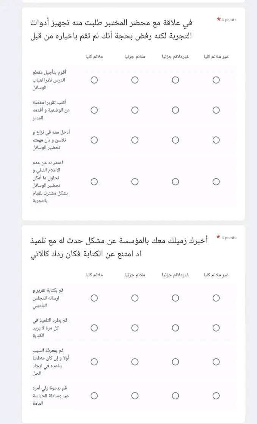This screenshot has width=257, height=424.
Task: Select 'غير ملائم كليا' for 'أدخل معه في نزاع'
Action: click(216, 140)
